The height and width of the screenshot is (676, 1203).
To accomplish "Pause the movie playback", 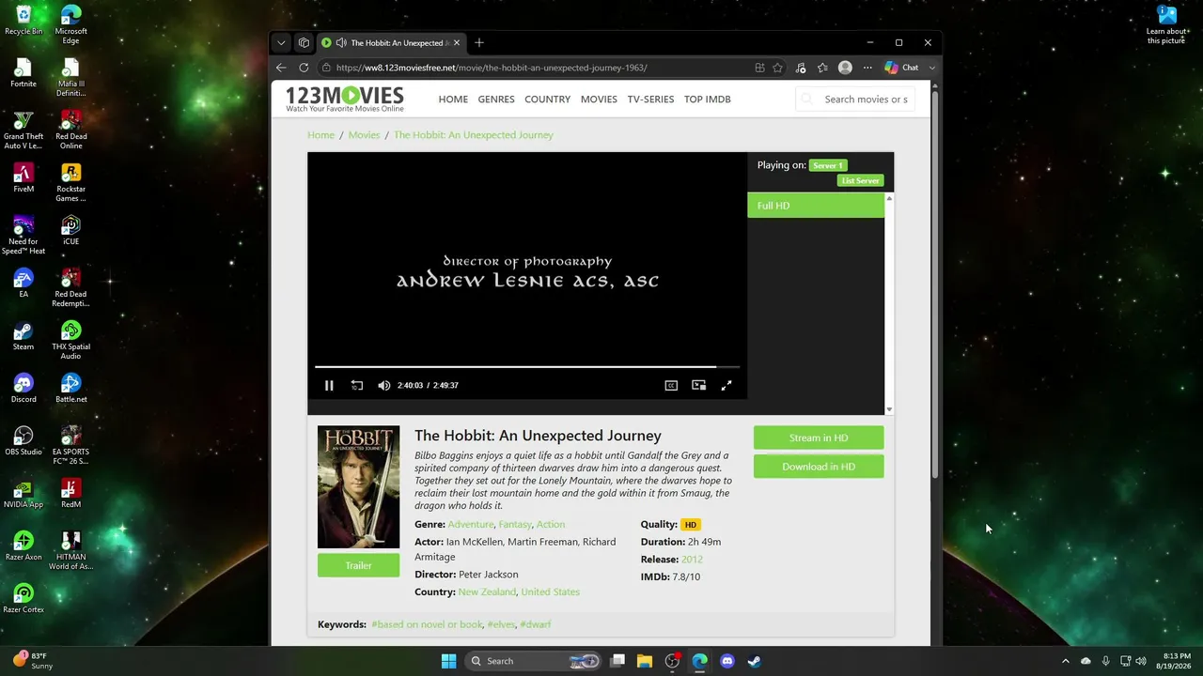I will click(329, 385).
